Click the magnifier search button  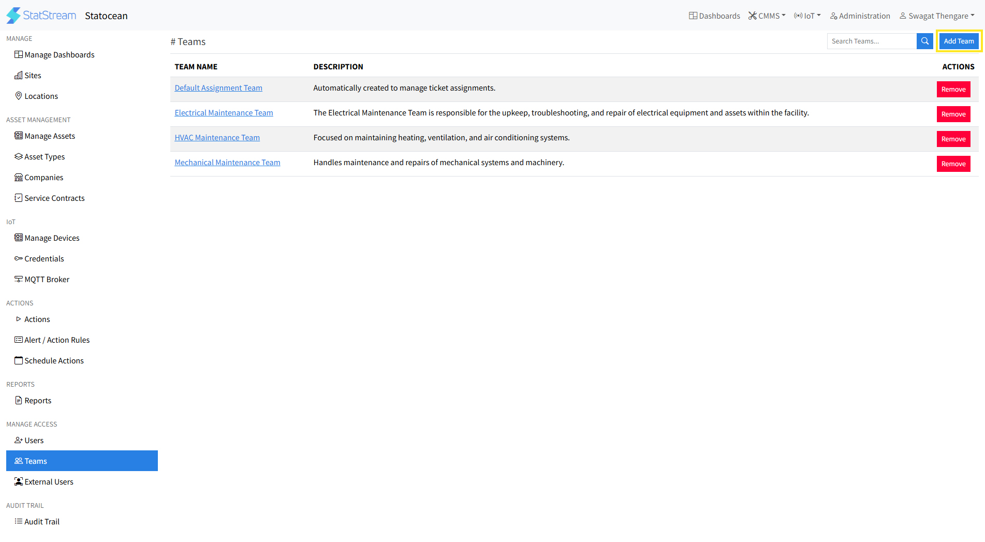click(924, 41)
